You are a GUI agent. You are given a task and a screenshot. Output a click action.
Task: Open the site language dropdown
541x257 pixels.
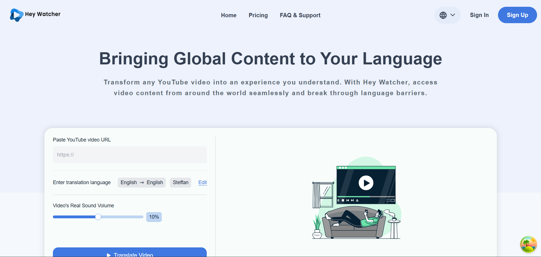click(x=447, y=15)
